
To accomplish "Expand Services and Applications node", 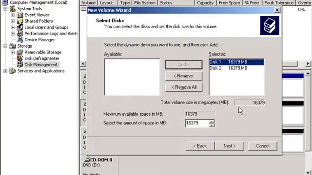I will tap(5, 71).
